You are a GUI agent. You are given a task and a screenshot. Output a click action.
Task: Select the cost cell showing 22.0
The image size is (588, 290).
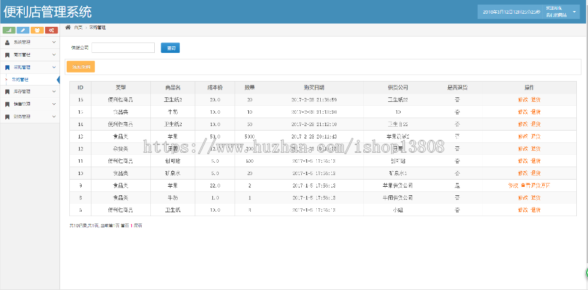tap(215, 185)
